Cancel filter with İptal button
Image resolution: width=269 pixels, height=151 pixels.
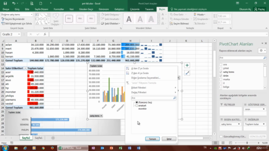point(169,139)
